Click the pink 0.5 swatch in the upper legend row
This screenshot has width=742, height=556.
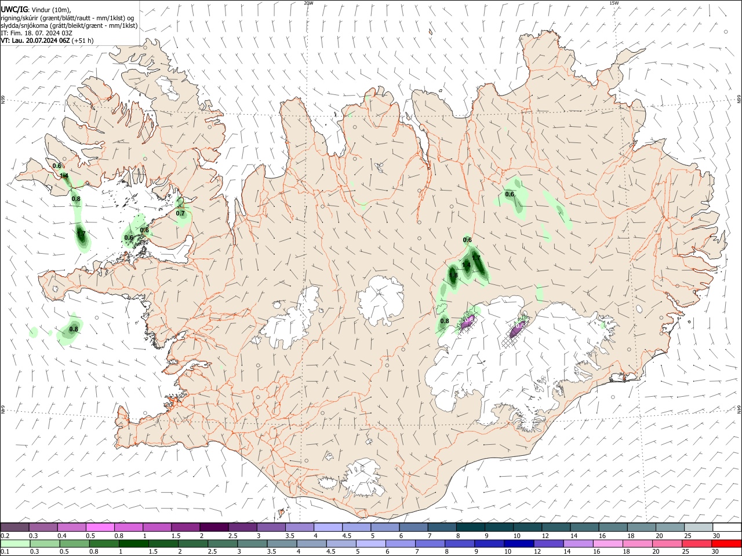click(x=100, y=527)
